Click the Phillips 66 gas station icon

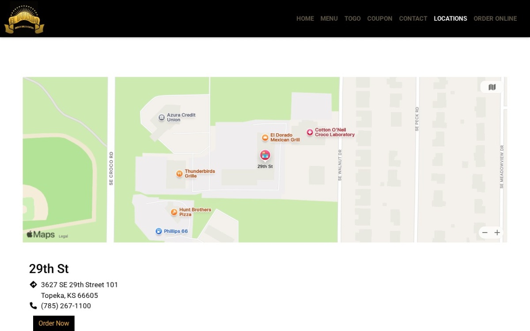(x=159, y=231)
